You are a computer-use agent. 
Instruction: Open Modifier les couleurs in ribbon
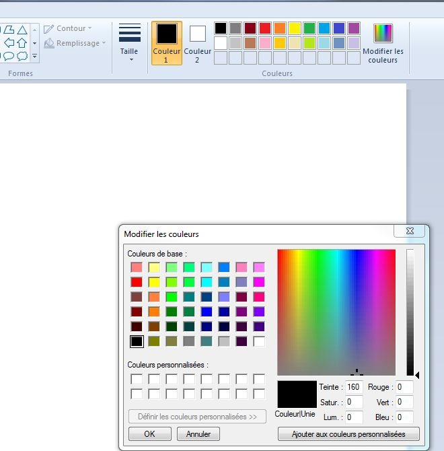(x=383, y=43)
